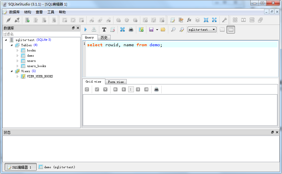Save SQL to file floppy icon

[x=151, y=29]
